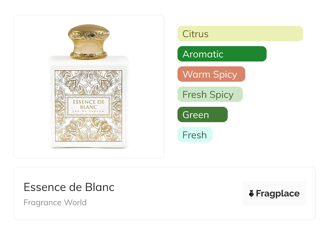329x233 pixels.
Task: Select the Aromatic accord bar
Action: (222, 54)
